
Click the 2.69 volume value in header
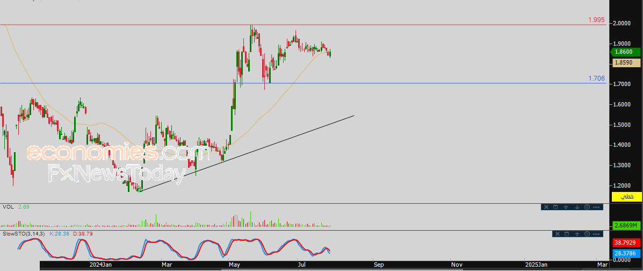(24, 206)
